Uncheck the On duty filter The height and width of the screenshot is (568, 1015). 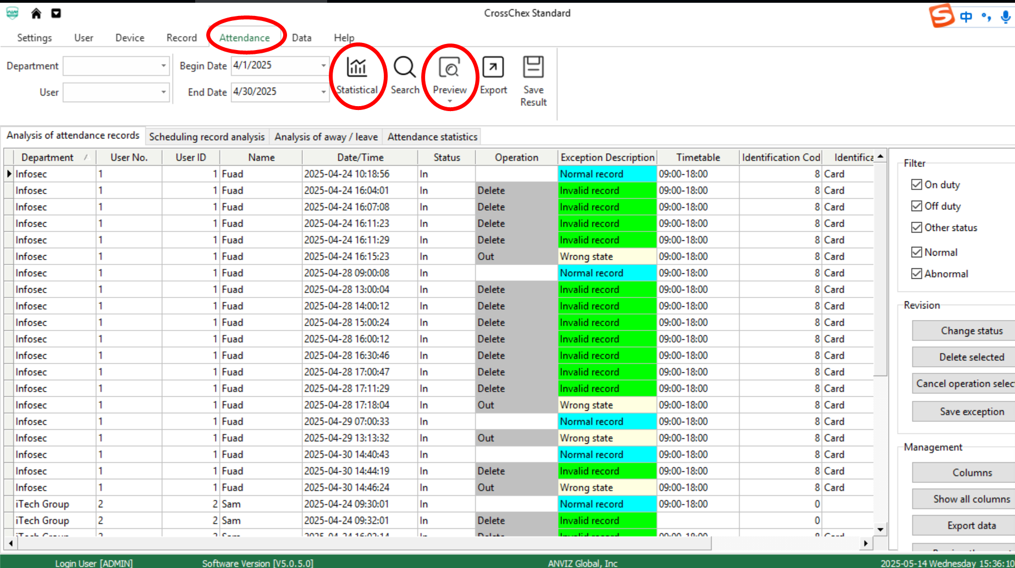click(917, 184)
